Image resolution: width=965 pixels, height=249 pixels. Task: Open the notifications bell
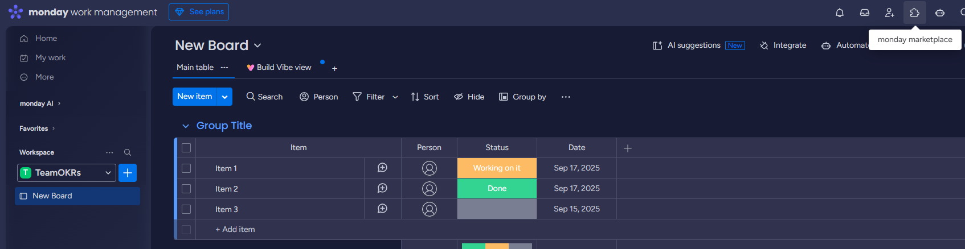tap(840, 13)
